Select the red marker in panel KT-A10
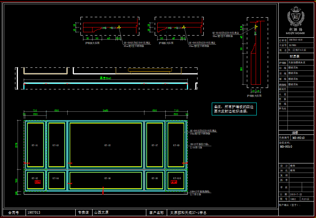Viewport: 316px width, 218px height. [174, 182]
